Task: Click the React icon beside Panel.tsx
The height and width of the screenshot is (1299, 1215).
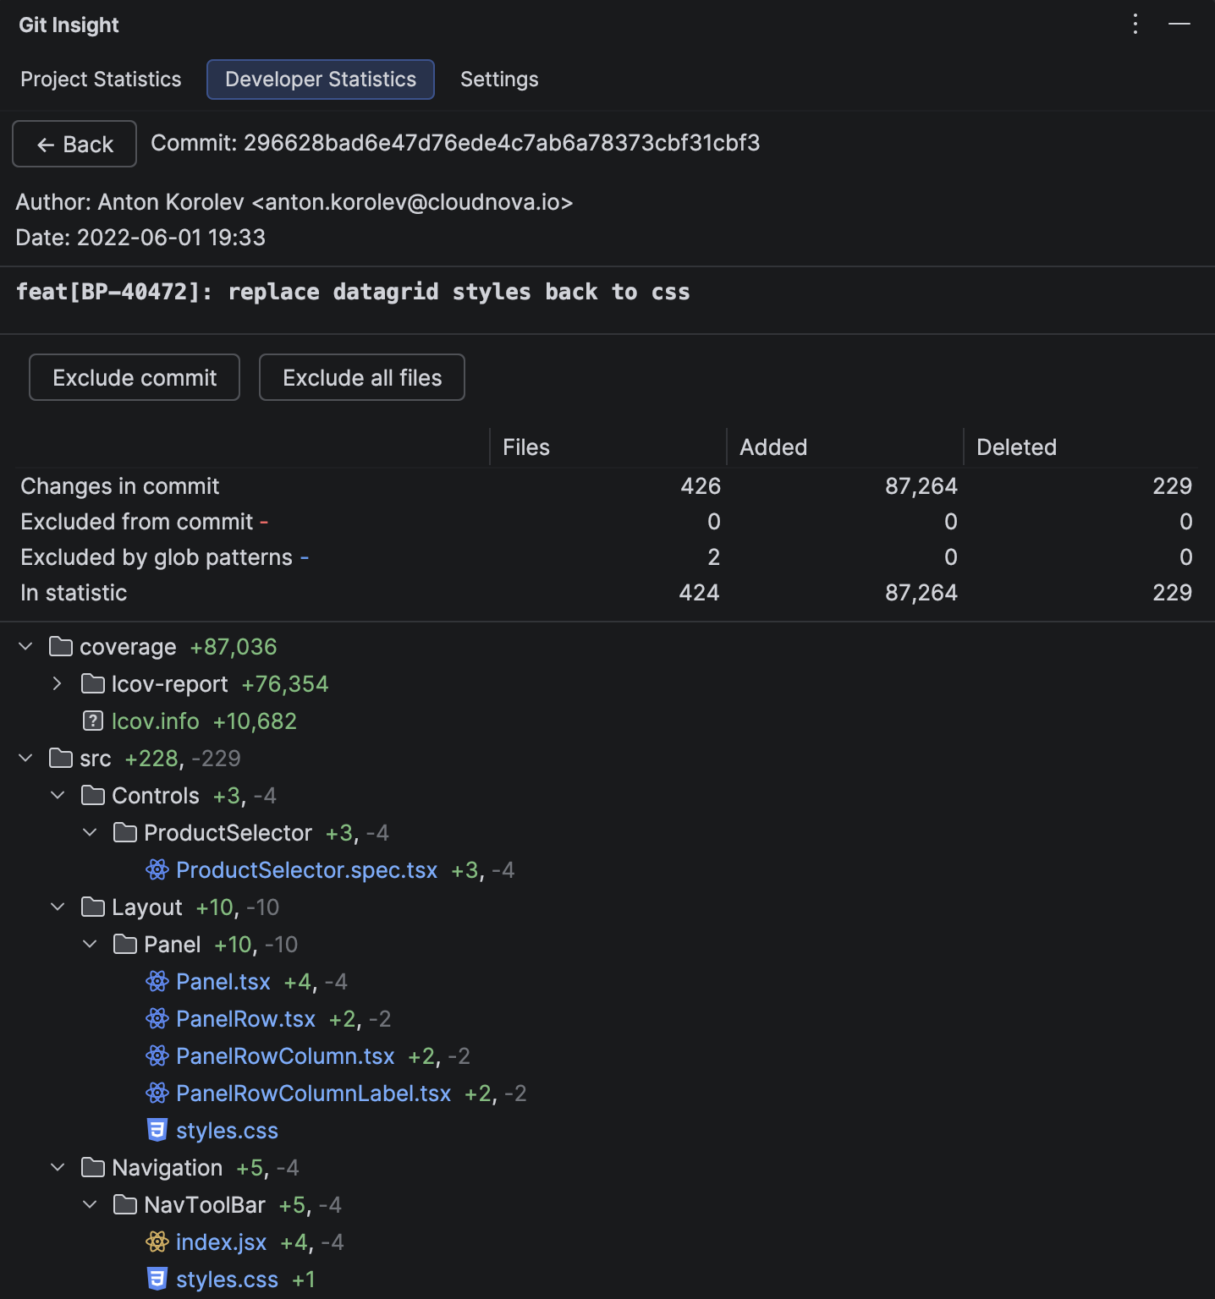Action: pos(157,981)
